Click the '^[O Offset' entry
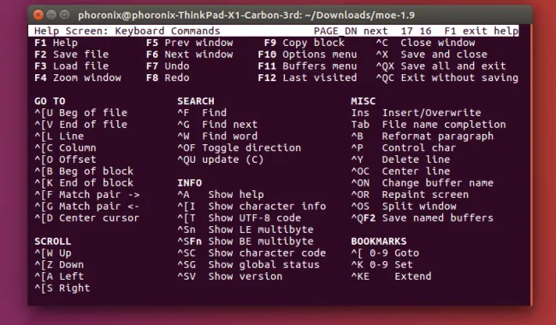The image size is (556, 325). (65, 160)
